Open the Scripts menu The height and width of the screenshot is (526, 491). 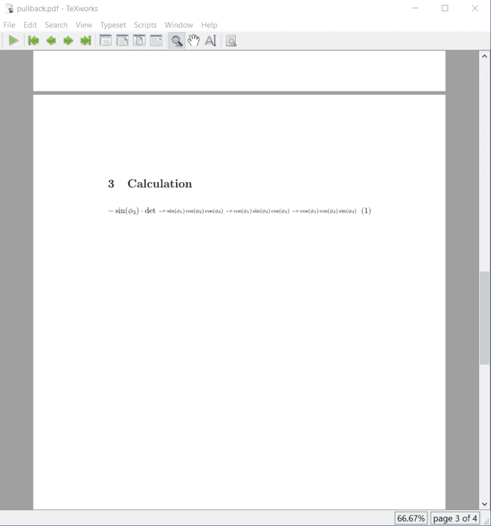(x=145, y=25)
